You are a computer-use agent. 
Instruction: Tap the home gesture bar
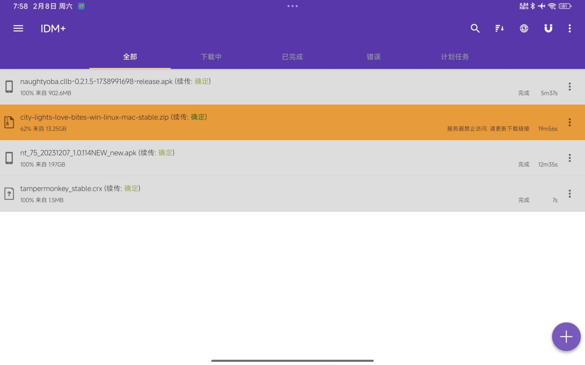pyautogui.click(x=292, y=360)
